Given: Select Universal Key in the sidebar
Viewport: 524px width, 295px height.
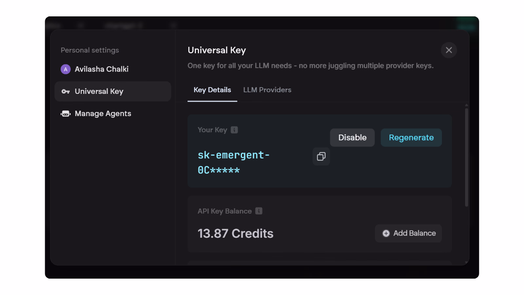Looking at the screenshot, I should click(x=113, y=91).
